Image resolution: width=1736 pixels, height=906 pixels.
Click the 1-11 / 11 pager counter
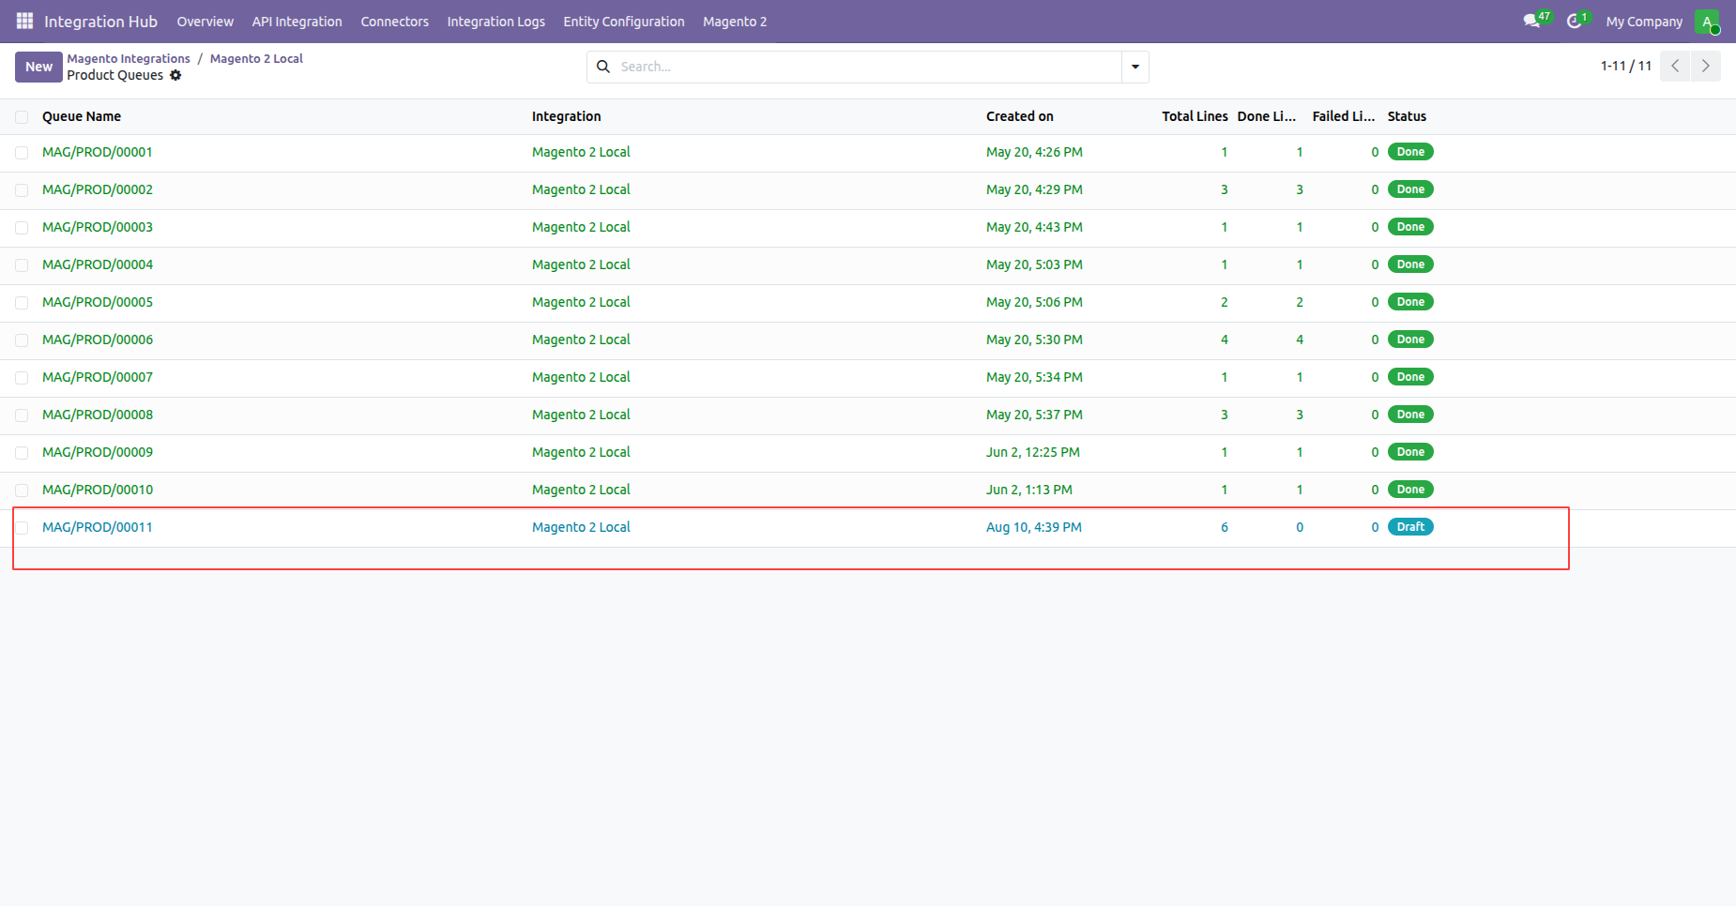[1626, 66]
